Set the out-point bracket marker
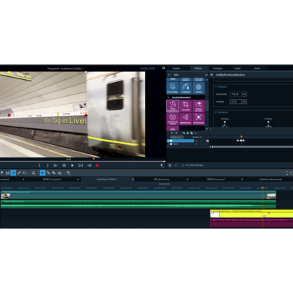This screenshot has width=293, height=293. click(x=48, y=166)
